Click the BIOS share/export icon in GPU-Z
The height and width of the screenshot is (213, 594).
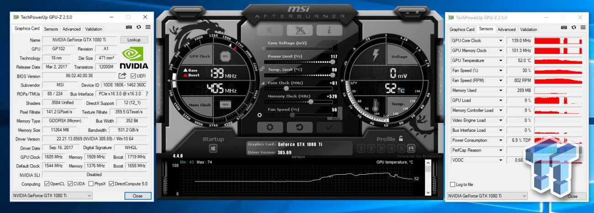122,76
